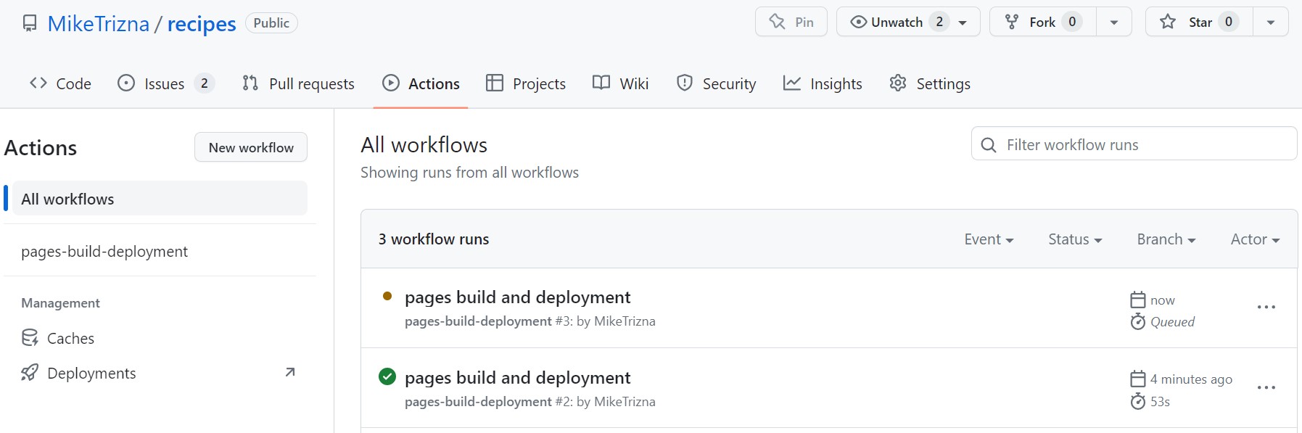1302x433 pixels.
Task: Open the Status filter dropdown
Action: click(x=1075, y=239)
